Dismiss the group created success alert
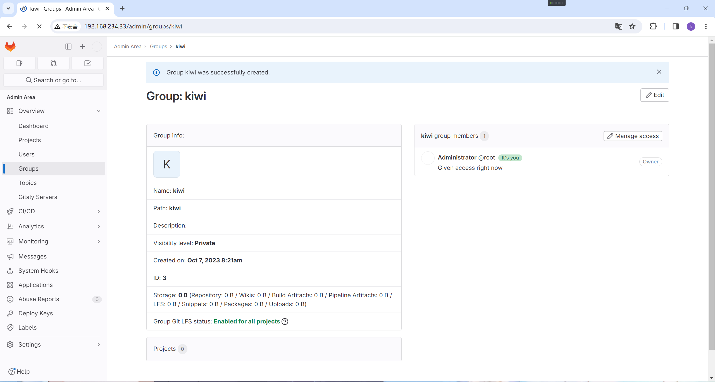Image resolution: width=715 pixels, height=382 pixels. point(659,72)
